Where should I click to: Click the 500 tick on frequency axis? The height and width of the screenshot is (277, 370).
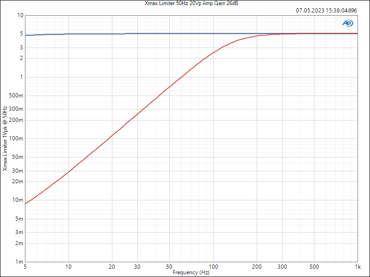click(314, 267)
